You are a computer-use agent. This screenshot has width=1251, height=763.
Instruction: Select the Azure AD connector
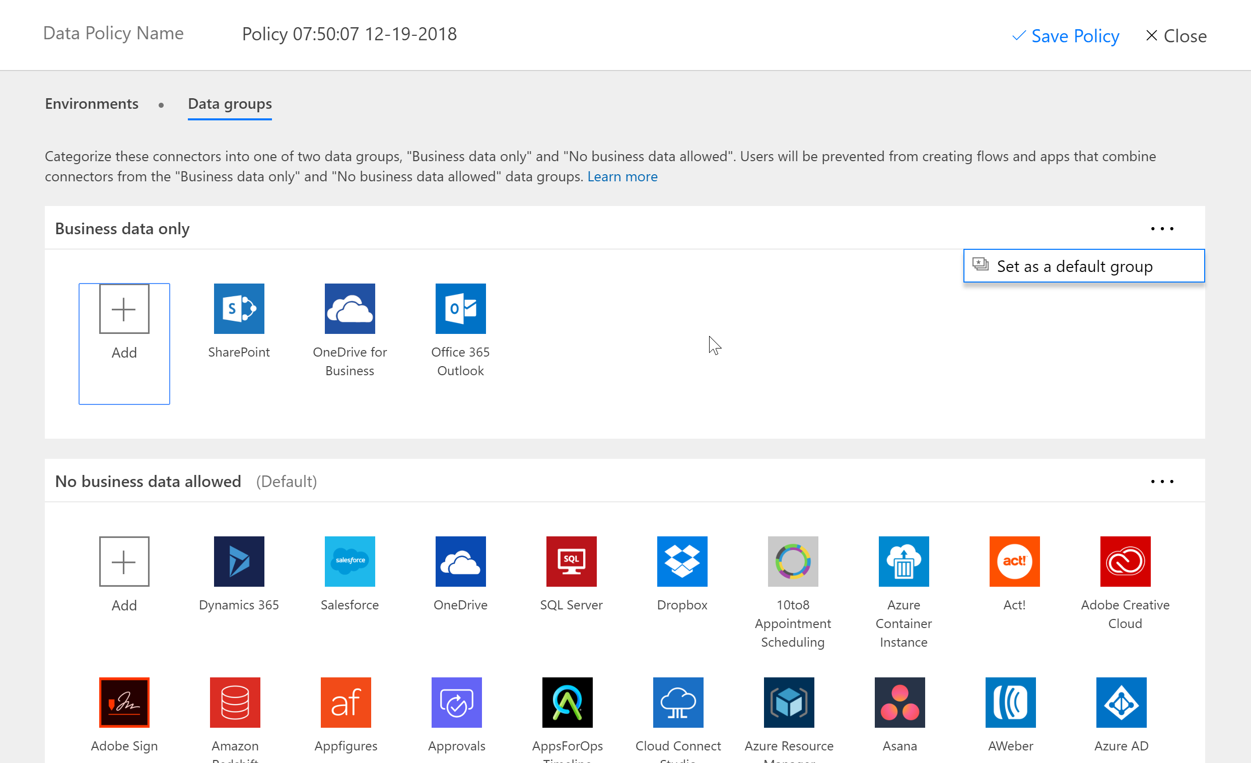[x=1121, y=702]
